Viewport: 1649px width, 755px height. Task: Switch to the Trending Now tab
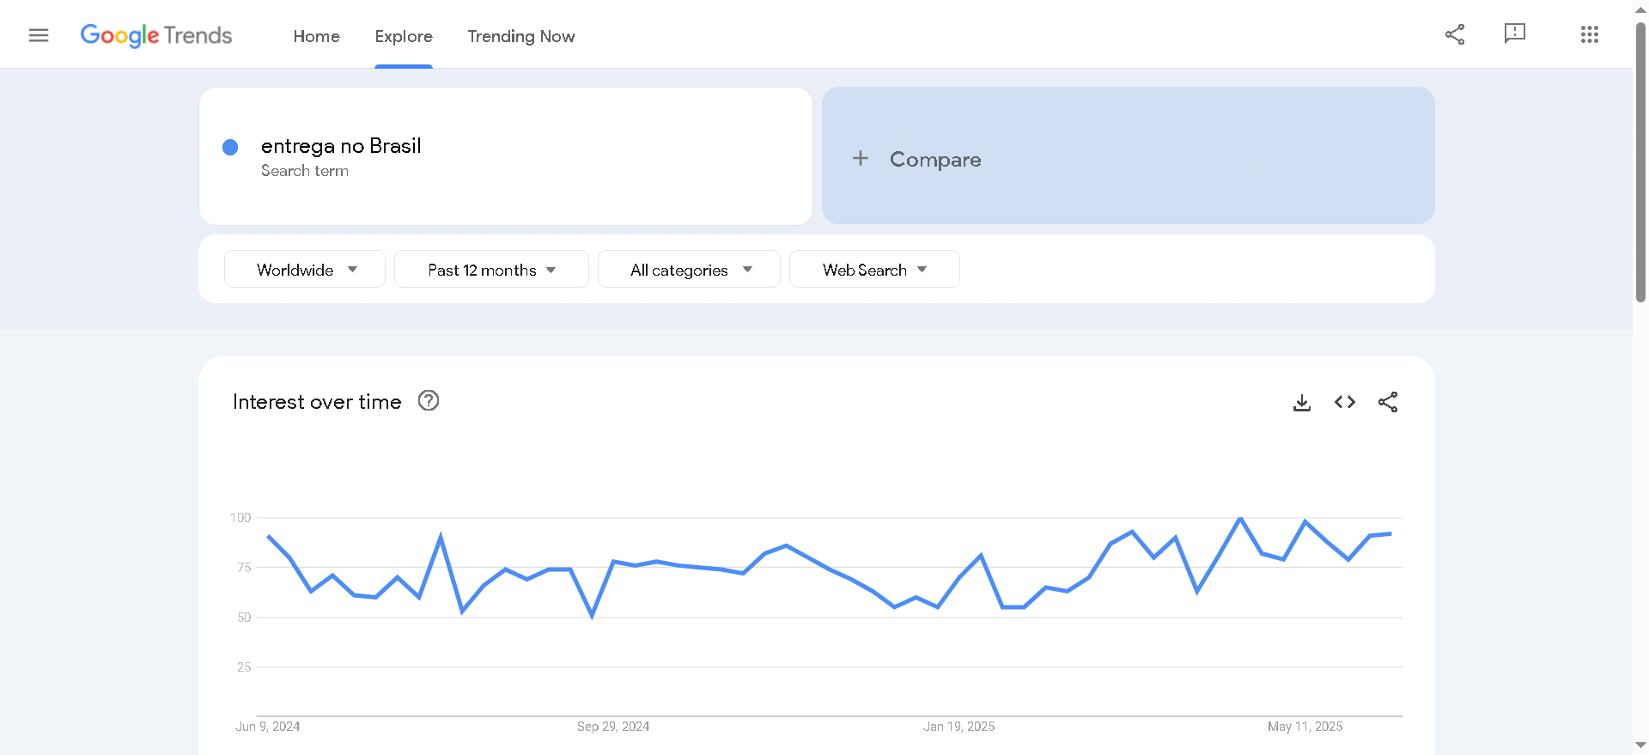(x=521, y=36)
